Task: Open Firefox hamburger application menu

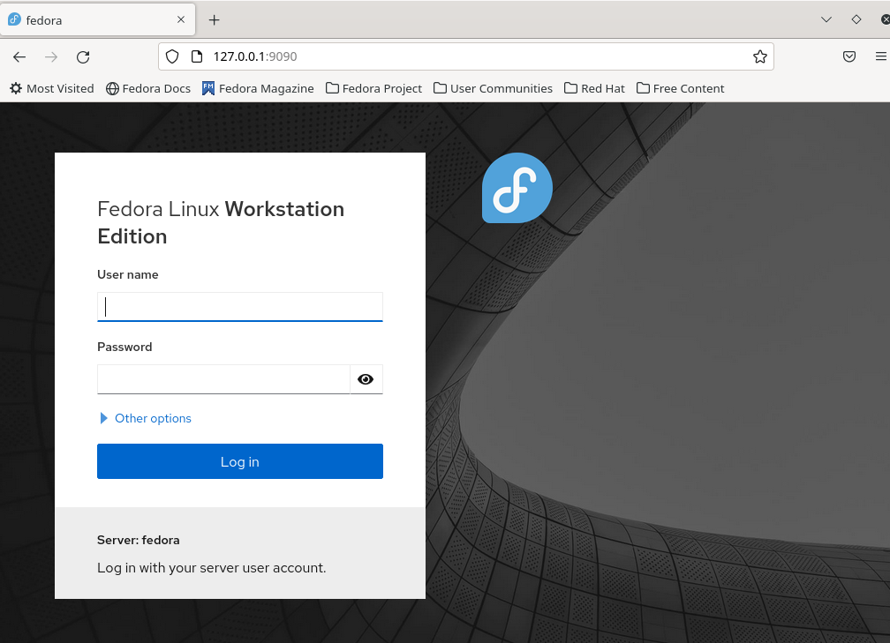Action: pos(880,57)
